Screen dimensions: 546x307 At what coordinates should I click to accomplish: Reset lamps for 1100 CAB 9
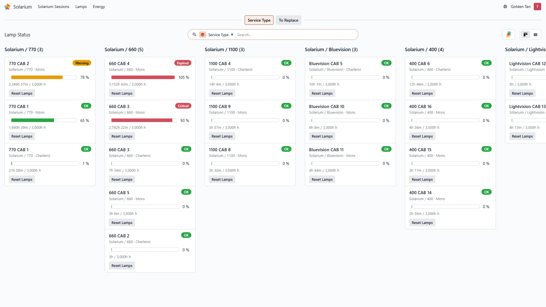pos(222,136)
